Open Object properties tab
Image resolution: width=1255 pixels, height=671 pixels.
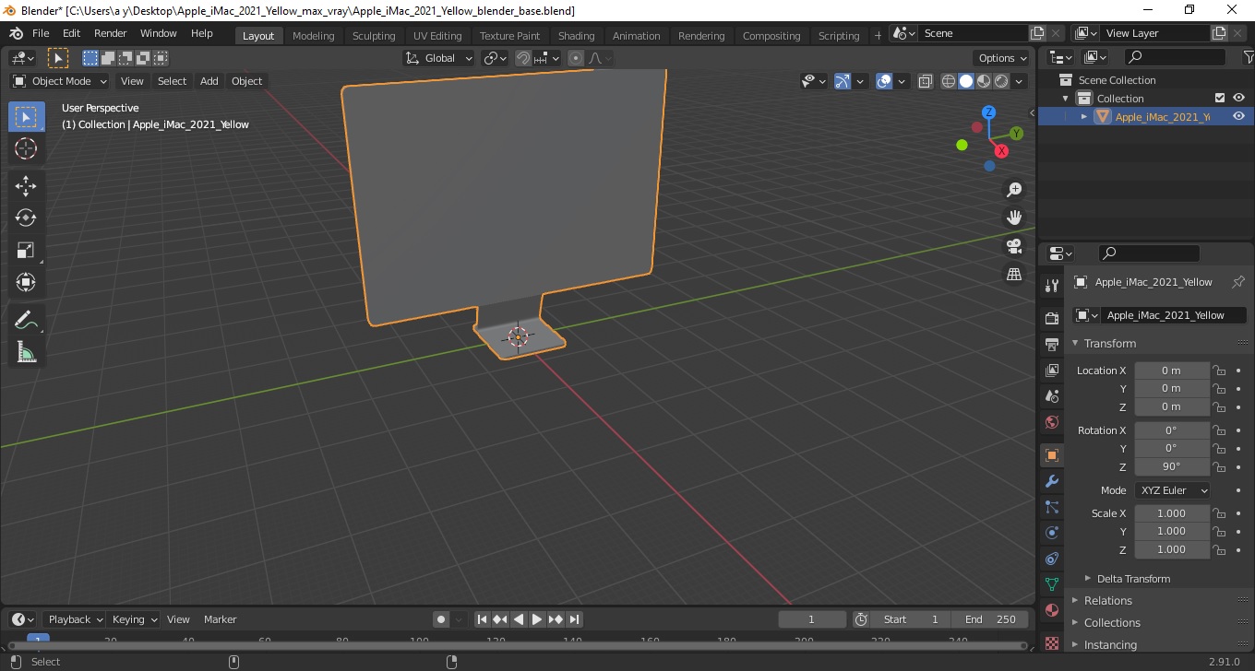point(1052,455)
